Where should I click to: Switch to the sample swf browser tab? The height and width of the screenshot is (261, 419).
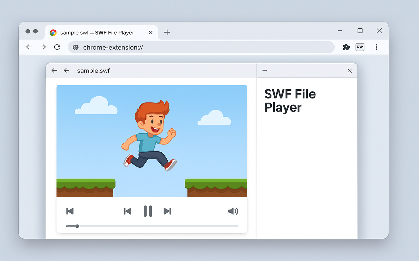(98, 32)
